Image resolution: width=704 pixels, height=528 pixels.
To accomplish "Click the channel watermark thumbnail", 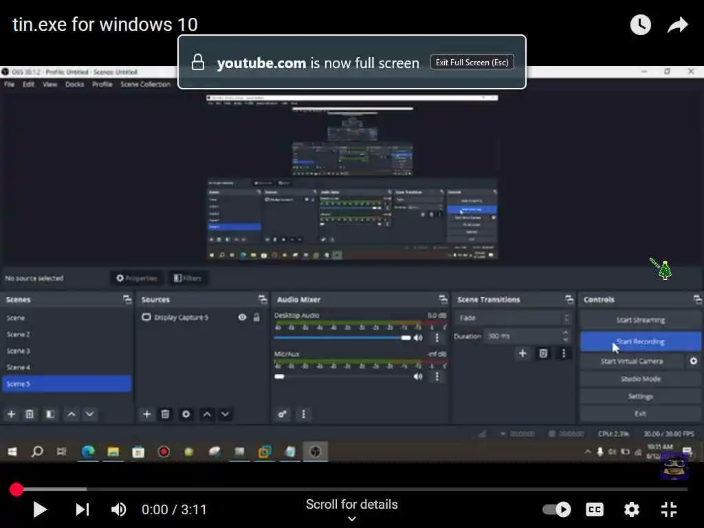I will [675, 467].
